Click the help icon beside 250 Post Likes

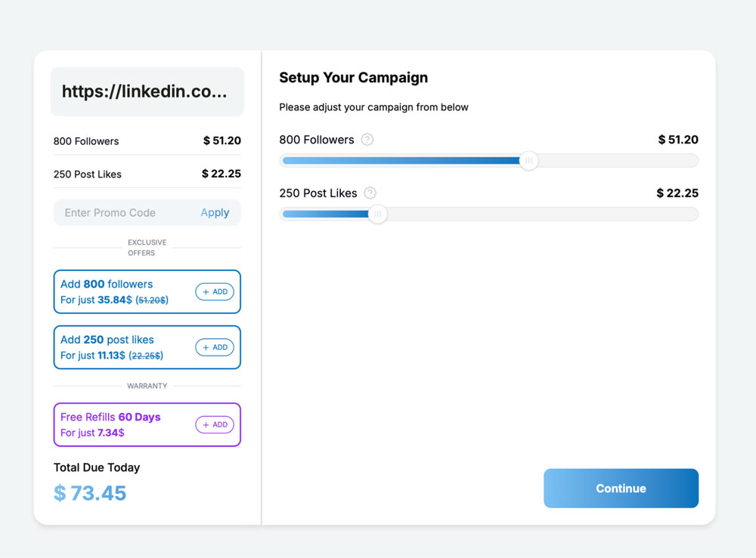tap(370, 193)
